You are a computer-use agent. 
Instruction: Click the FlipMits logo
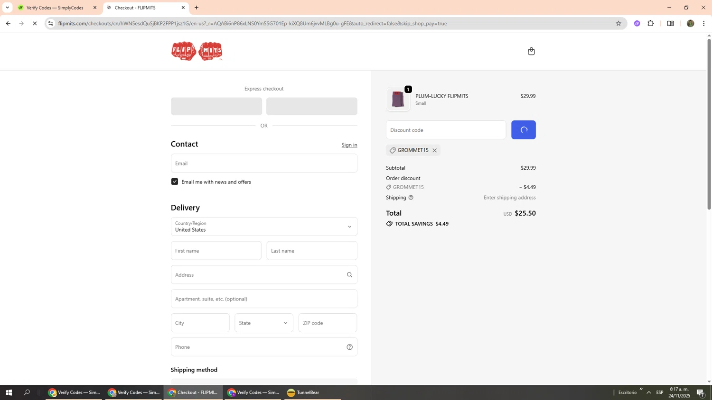pyautogui.click(x=197, y=51)
